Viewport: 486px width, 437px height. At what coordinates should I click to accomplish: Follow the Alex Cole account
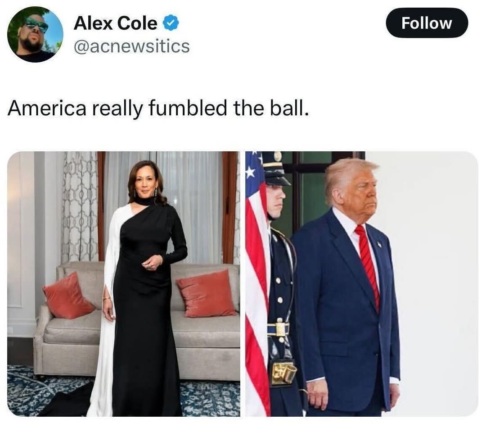pyautogui.click(x=427, y=23)
